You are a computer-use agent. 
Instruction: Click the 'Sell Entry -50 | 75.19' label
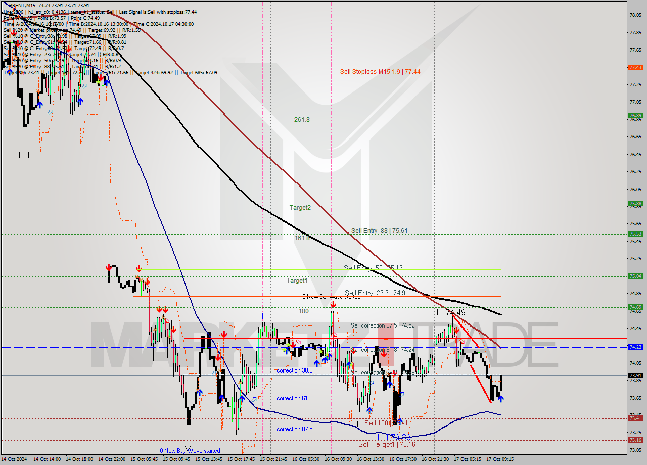373,267
